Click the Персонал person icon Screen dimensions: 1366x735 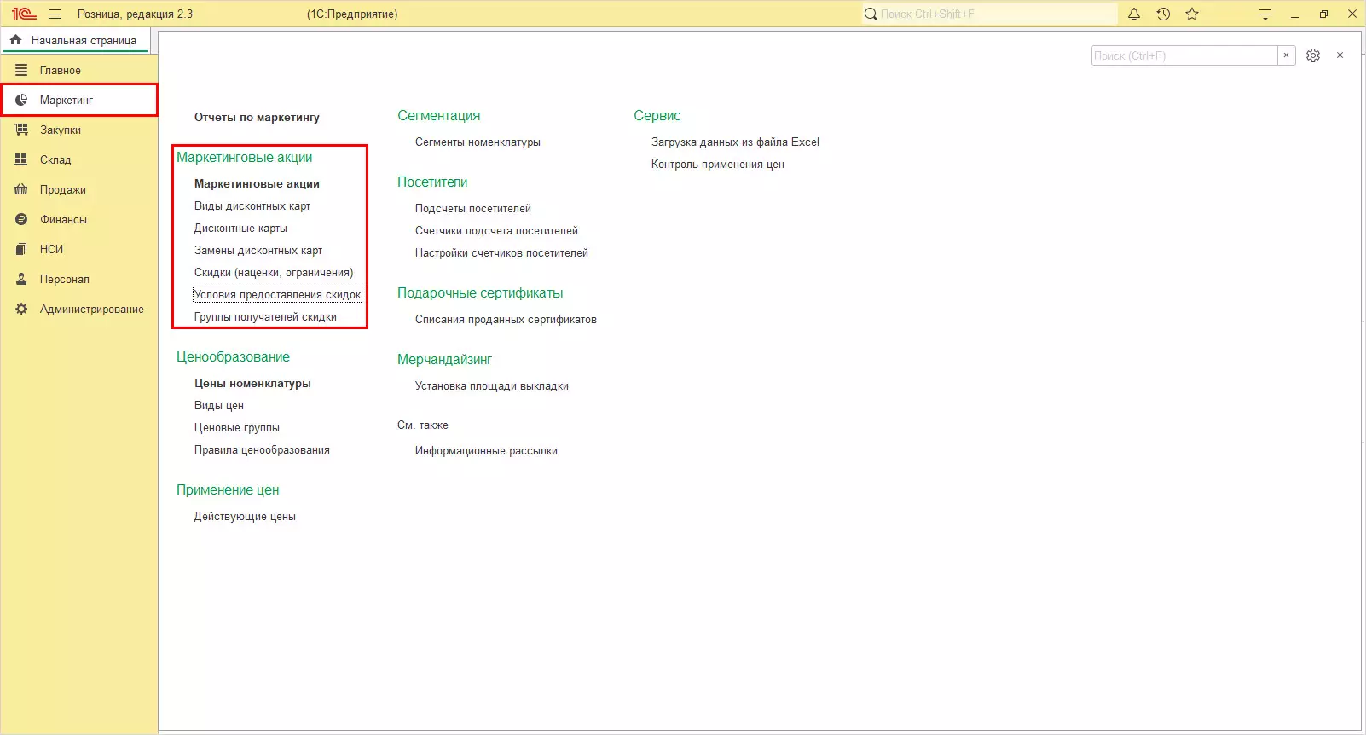coord(21,279)
